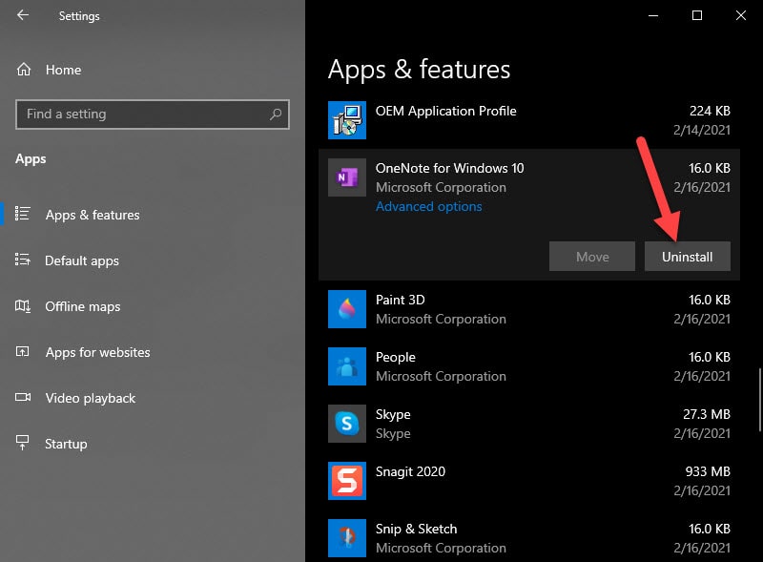This screenshot has height=562, width=763.
Task: Click the Default apps icon
Action: [x=22, y=260]
